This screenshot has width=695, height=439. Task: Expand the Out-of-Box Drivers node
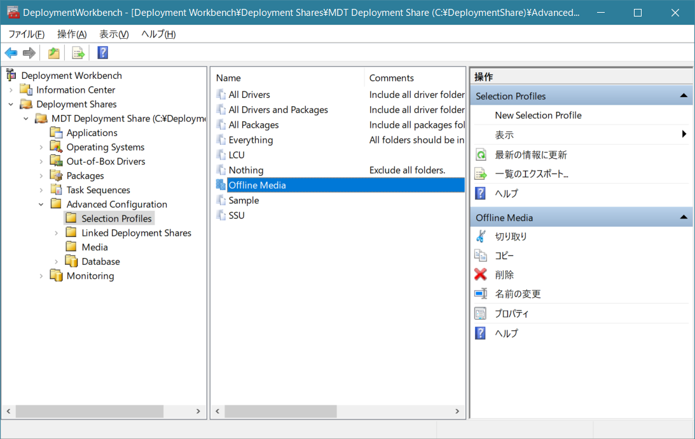point(41,161)
